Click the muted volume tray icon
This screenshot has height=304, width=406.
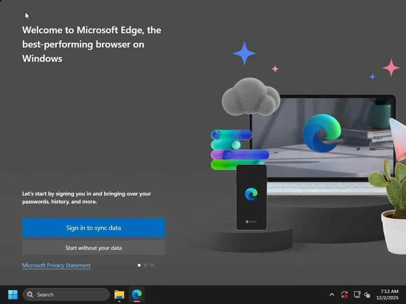pyautogui.click(x=367, y=294)
